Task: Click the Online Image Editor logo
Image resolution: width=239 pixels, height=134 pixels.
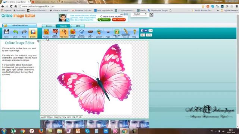Action: (18, 16)
